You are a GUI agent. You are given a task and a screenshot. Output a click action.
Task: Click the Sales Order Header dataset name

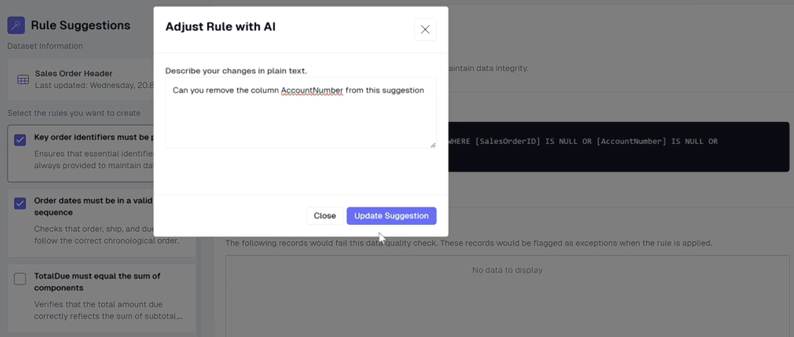73,73
